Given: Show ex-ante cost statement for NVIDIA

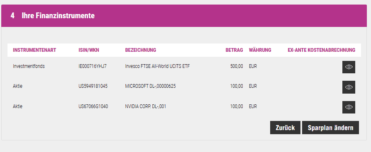Looking at the screenshot, I should [x=349, y=107].
